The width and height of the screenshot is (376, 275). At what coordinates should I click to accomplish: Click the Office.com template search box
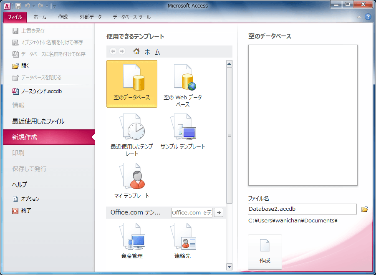(192, 213)
